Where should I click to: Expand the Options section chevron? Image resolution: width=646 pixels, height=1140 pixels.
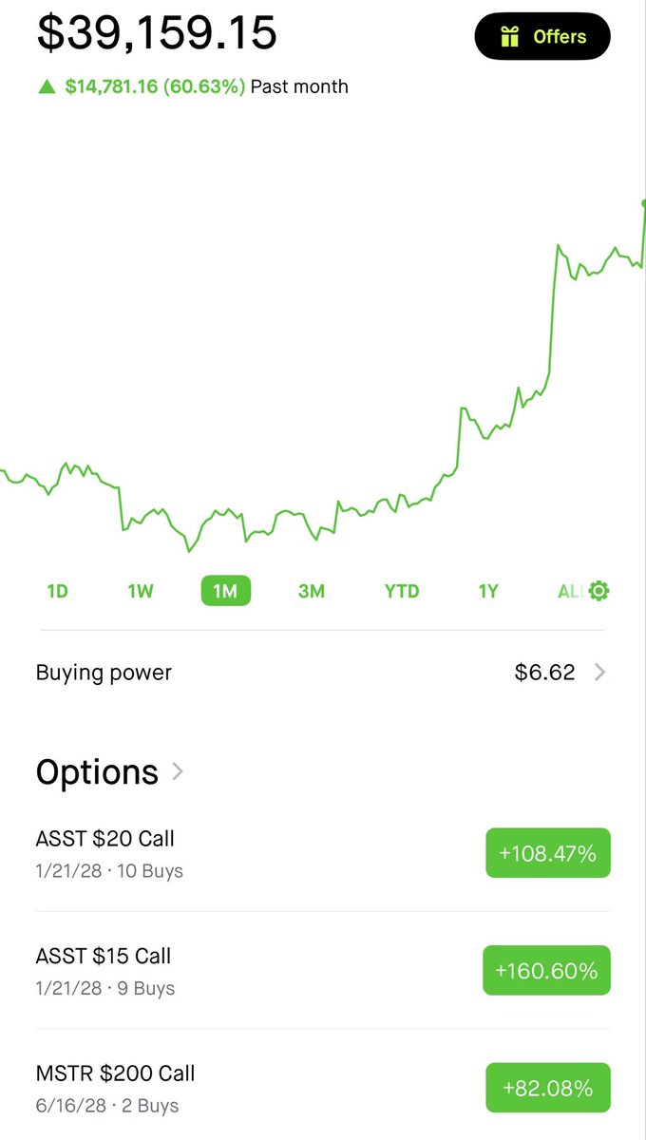pos(178,771)
